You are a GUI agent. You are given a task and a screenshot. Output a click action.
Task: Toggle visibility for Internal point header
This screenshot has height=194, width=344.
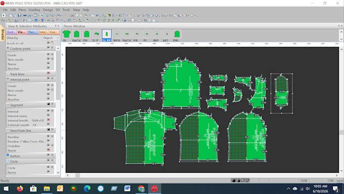click(48, 79)
